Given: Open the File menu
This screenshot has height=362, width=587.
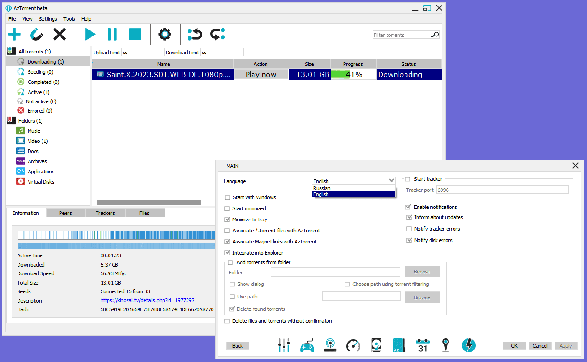Looking at the screenshot, I should click(12, 19).
